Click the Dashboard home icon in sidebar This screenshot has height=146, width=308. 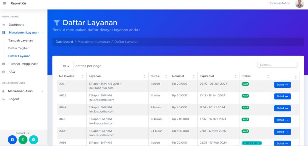point(4,25)
